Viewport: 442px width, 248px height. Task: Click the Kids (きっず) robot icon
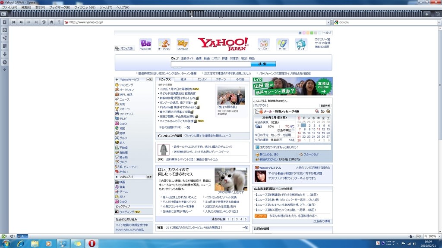point(301,44)
